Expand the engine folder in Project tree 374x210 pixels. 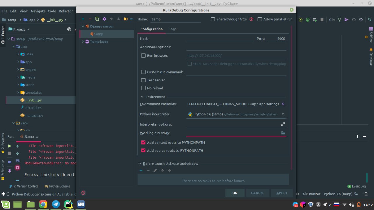point(18,70)
